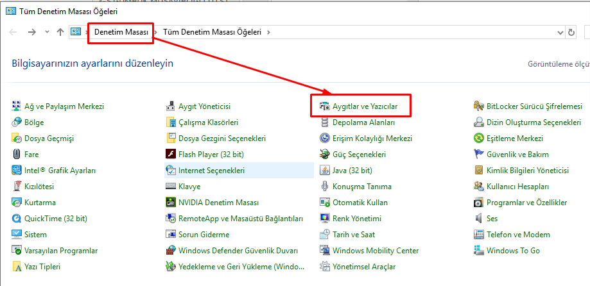Click the window title bar Control Panel icon
The width and height of the screenshot is (590, 286).
[x=11, y=12]
